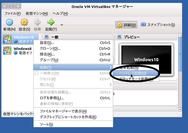This screenshot has width=188, height=133.
Task: Choose 除去(R)... in context menu
Action: 73,54
